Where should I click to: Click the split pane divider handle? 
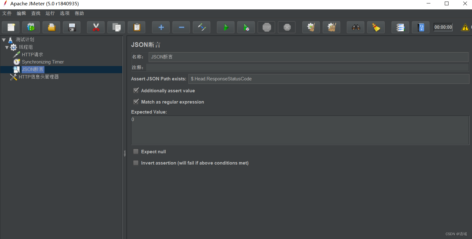(x=125, y=153)
